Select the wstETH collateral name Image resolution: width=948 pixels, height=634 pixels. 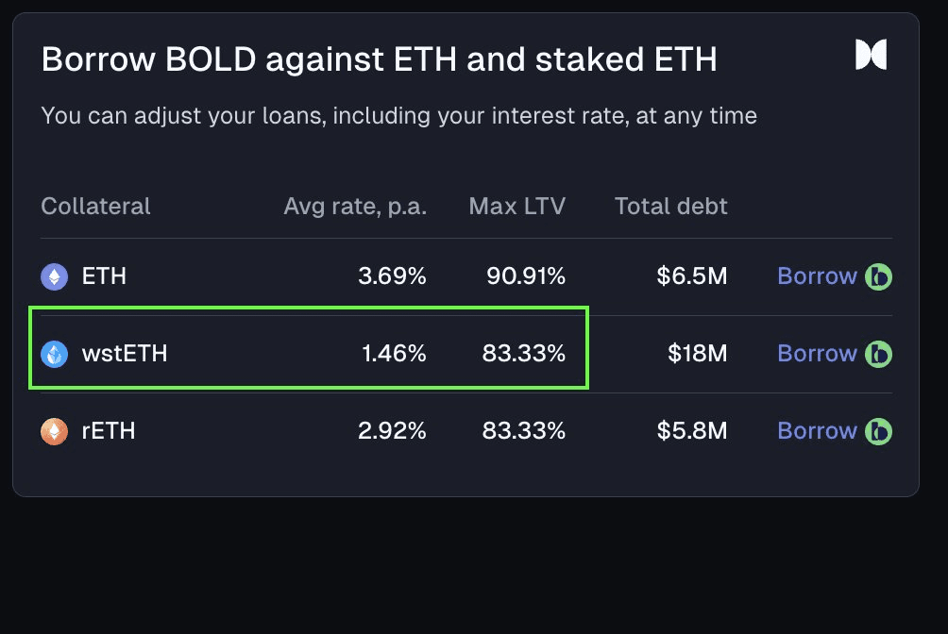pos(125,354)
